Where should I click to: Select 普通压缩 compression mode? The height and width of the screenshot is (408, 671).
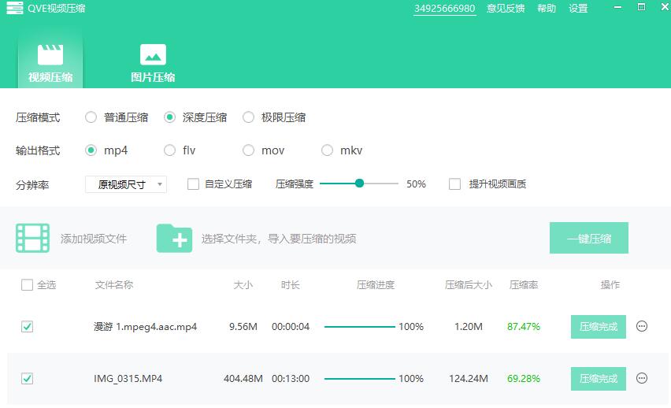point(91,117)
